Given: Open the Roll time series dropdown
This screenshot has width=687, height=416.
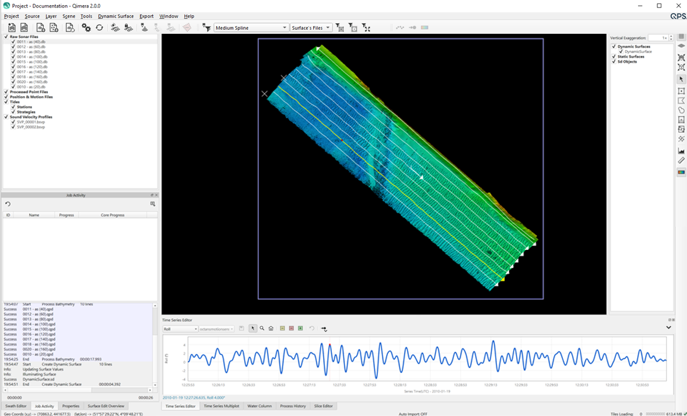Looking at the screenshot, I should 180,329.
